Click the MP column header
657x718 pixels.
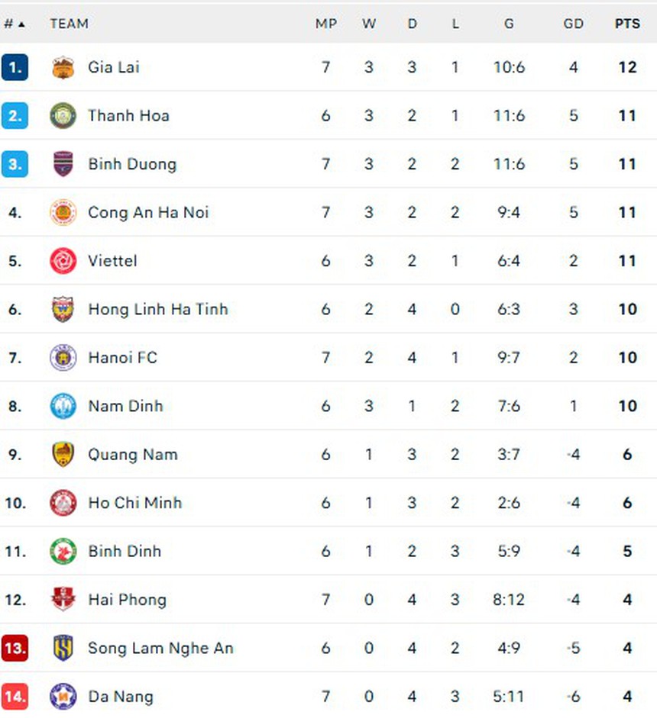[326, 24]
